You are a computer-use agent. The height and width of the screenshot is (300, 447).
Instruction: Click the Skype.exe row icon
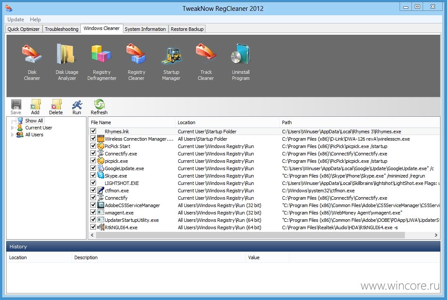pyautogui.click(x=101, y=175)
